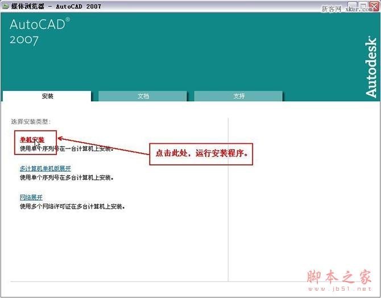Click the text 使用多个网络许可证在多台计算机上安装。
Image resolution: width=381 pixels, height=298 pixels.
coord(72,206)
